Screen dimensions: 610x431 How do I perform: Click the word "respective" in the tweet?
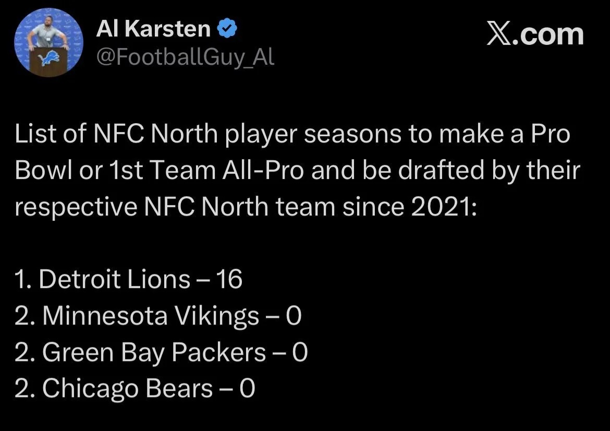(x=74, y=207)
